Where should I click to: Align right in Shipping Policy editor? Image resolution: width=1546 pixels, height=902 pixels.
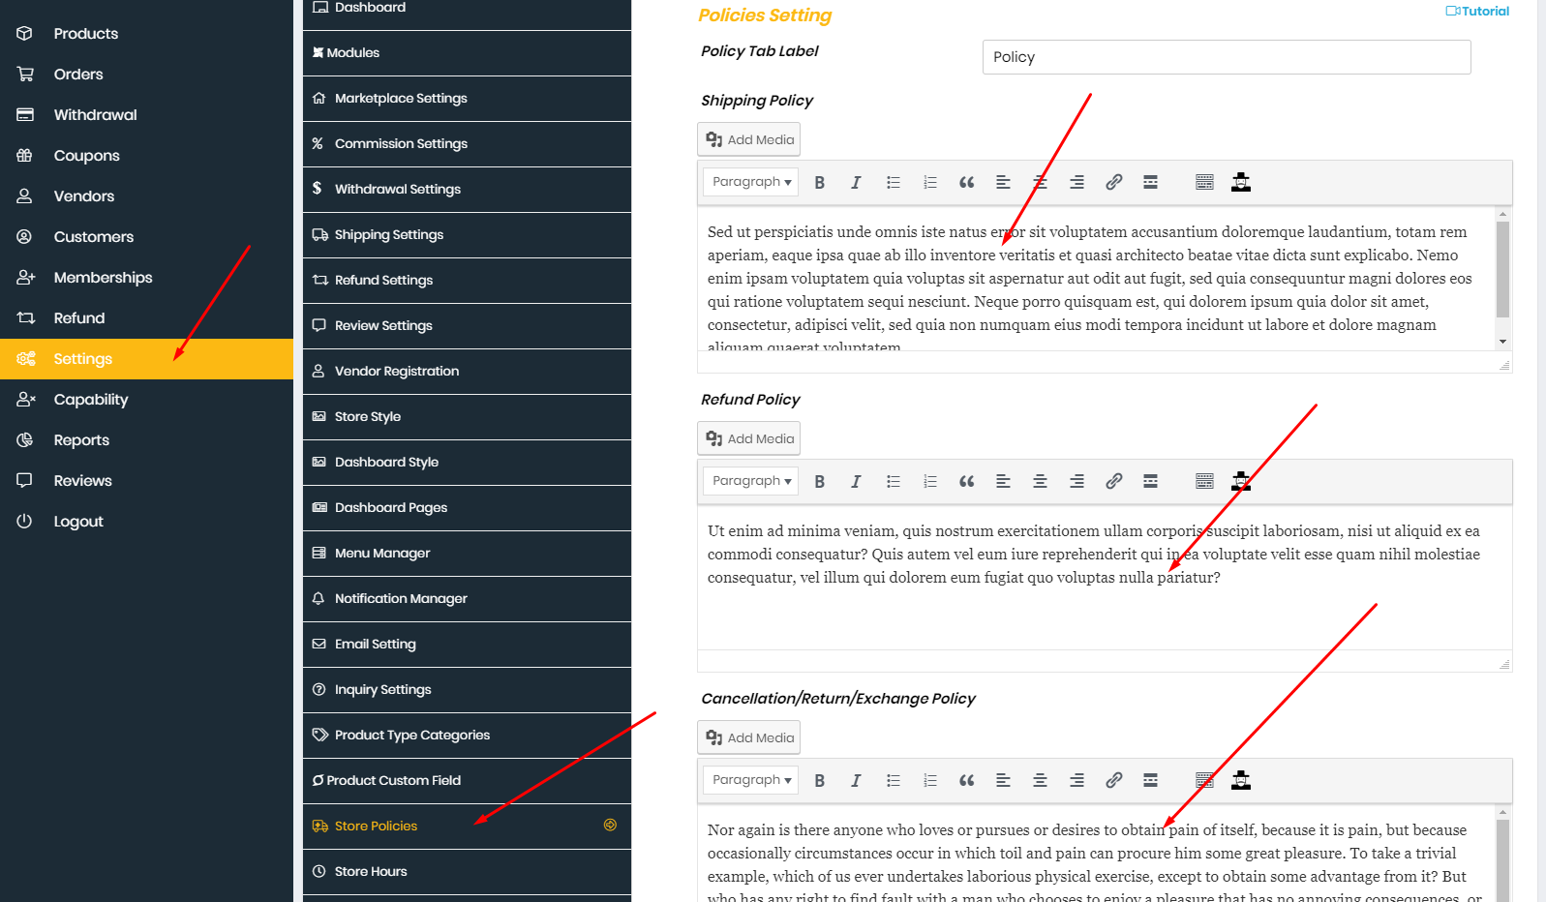pos(1076,182)
